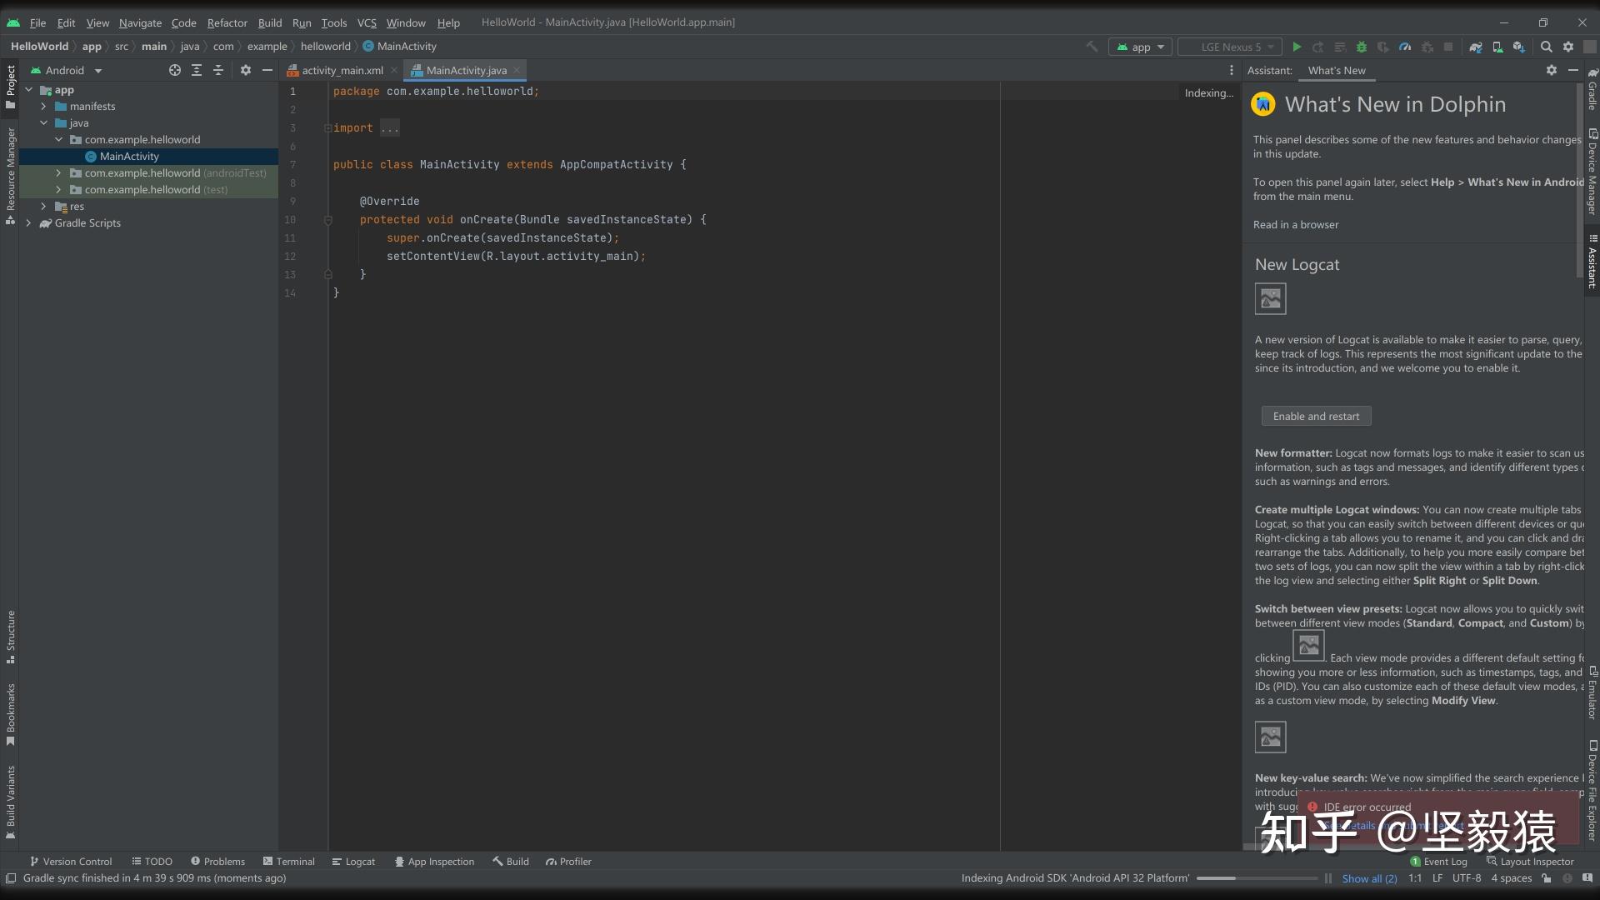
Task: Switch to the What's New tab
Action: pos(1337,69)
